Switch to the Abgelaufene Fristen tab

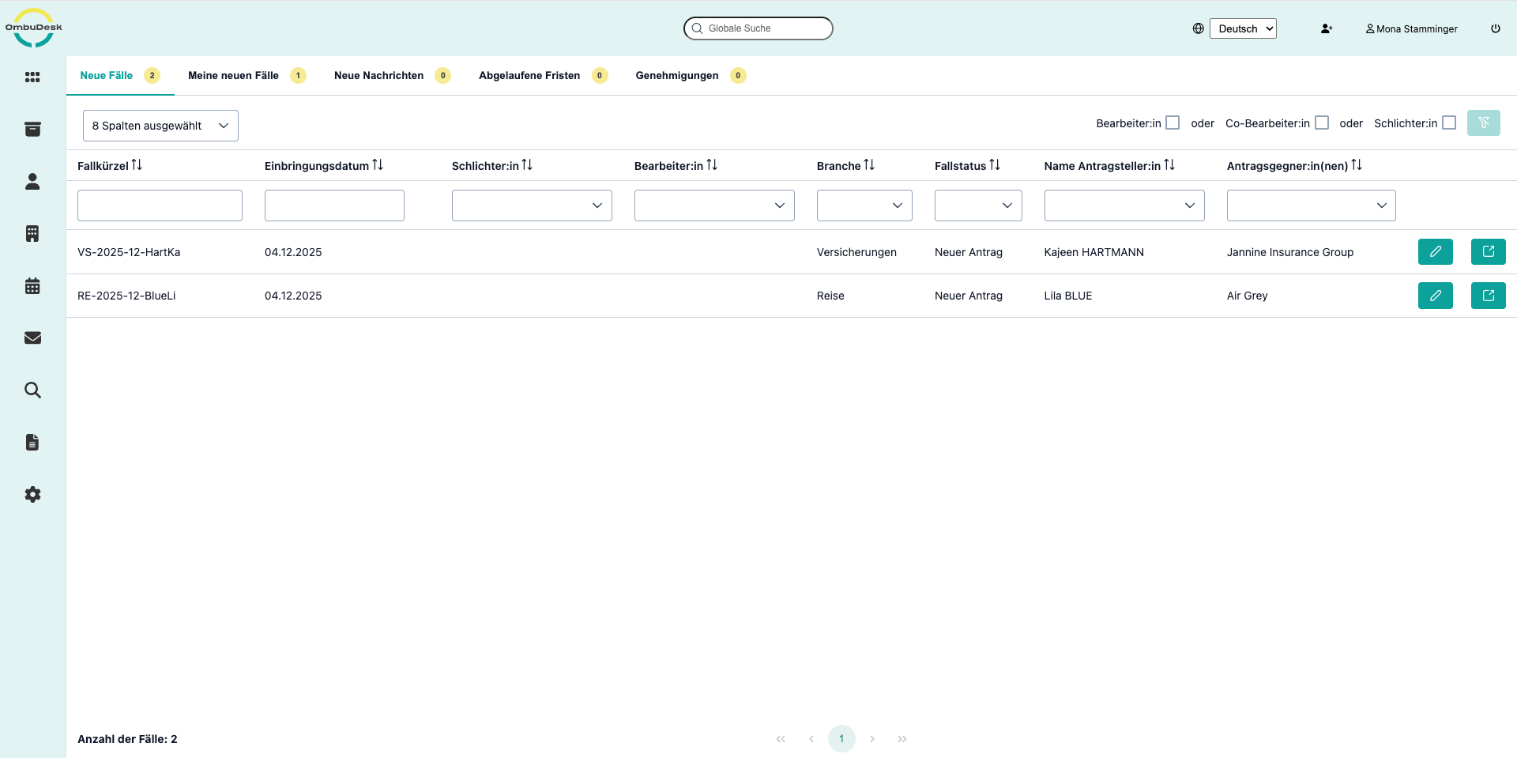click(529, 76)
